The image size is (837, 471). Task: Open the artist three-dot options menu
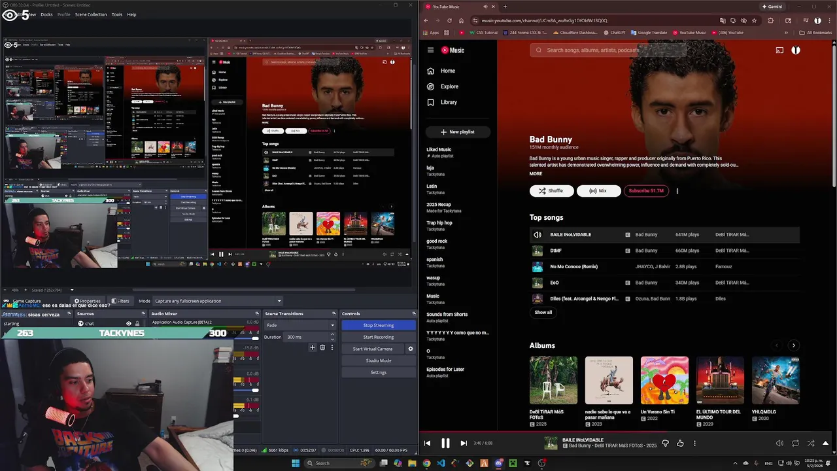click(x=677, y=191)
